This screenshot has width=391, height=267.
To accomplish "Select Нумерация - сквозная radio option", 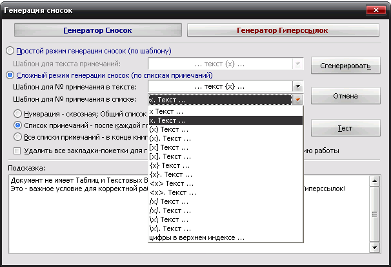I will coord(19,113).
